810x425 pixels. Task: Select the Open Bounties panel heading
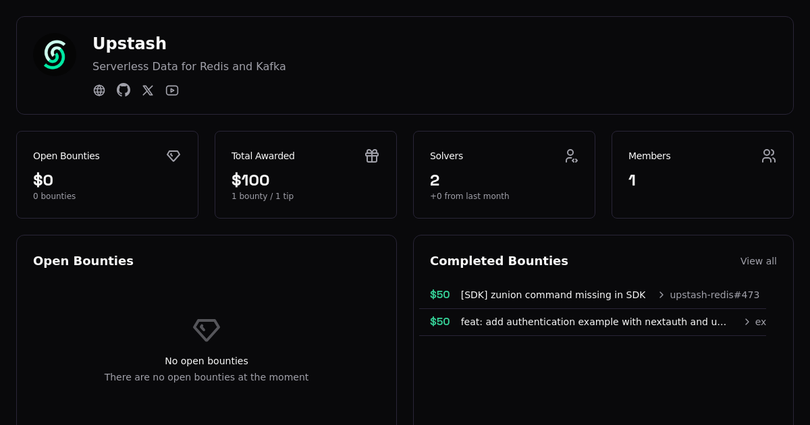[83, 260]
